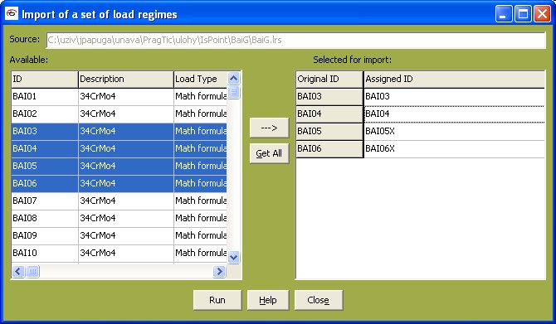Select row BAI02 in Available list
The height and width of the screenshot is (324, 556).
[x=119, y=114]
